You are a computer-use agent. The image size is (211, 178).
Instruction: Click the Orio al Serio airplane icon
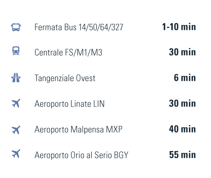pos(16,154)
